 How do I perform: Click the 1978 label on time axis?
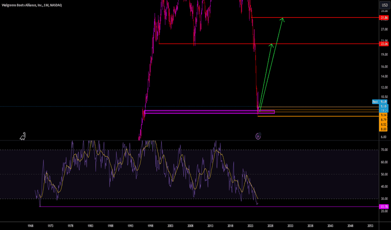coord(70,226)
